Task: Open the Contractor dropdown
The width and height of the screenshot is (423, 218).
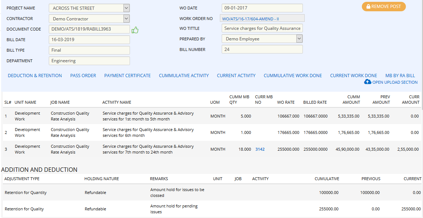Action: point(126,18)
